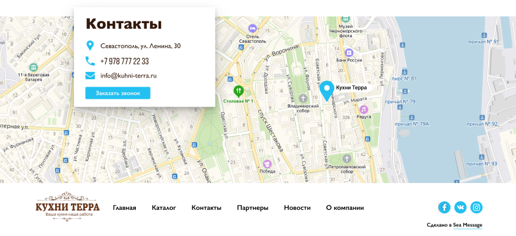Screen dimensions: 516x236
Task: Open the Главная footer menu item
Action: point(124,208)
